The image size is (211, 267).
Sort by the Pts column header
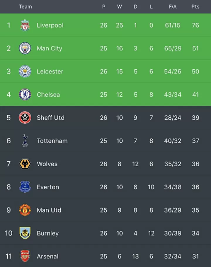point(195,7)
